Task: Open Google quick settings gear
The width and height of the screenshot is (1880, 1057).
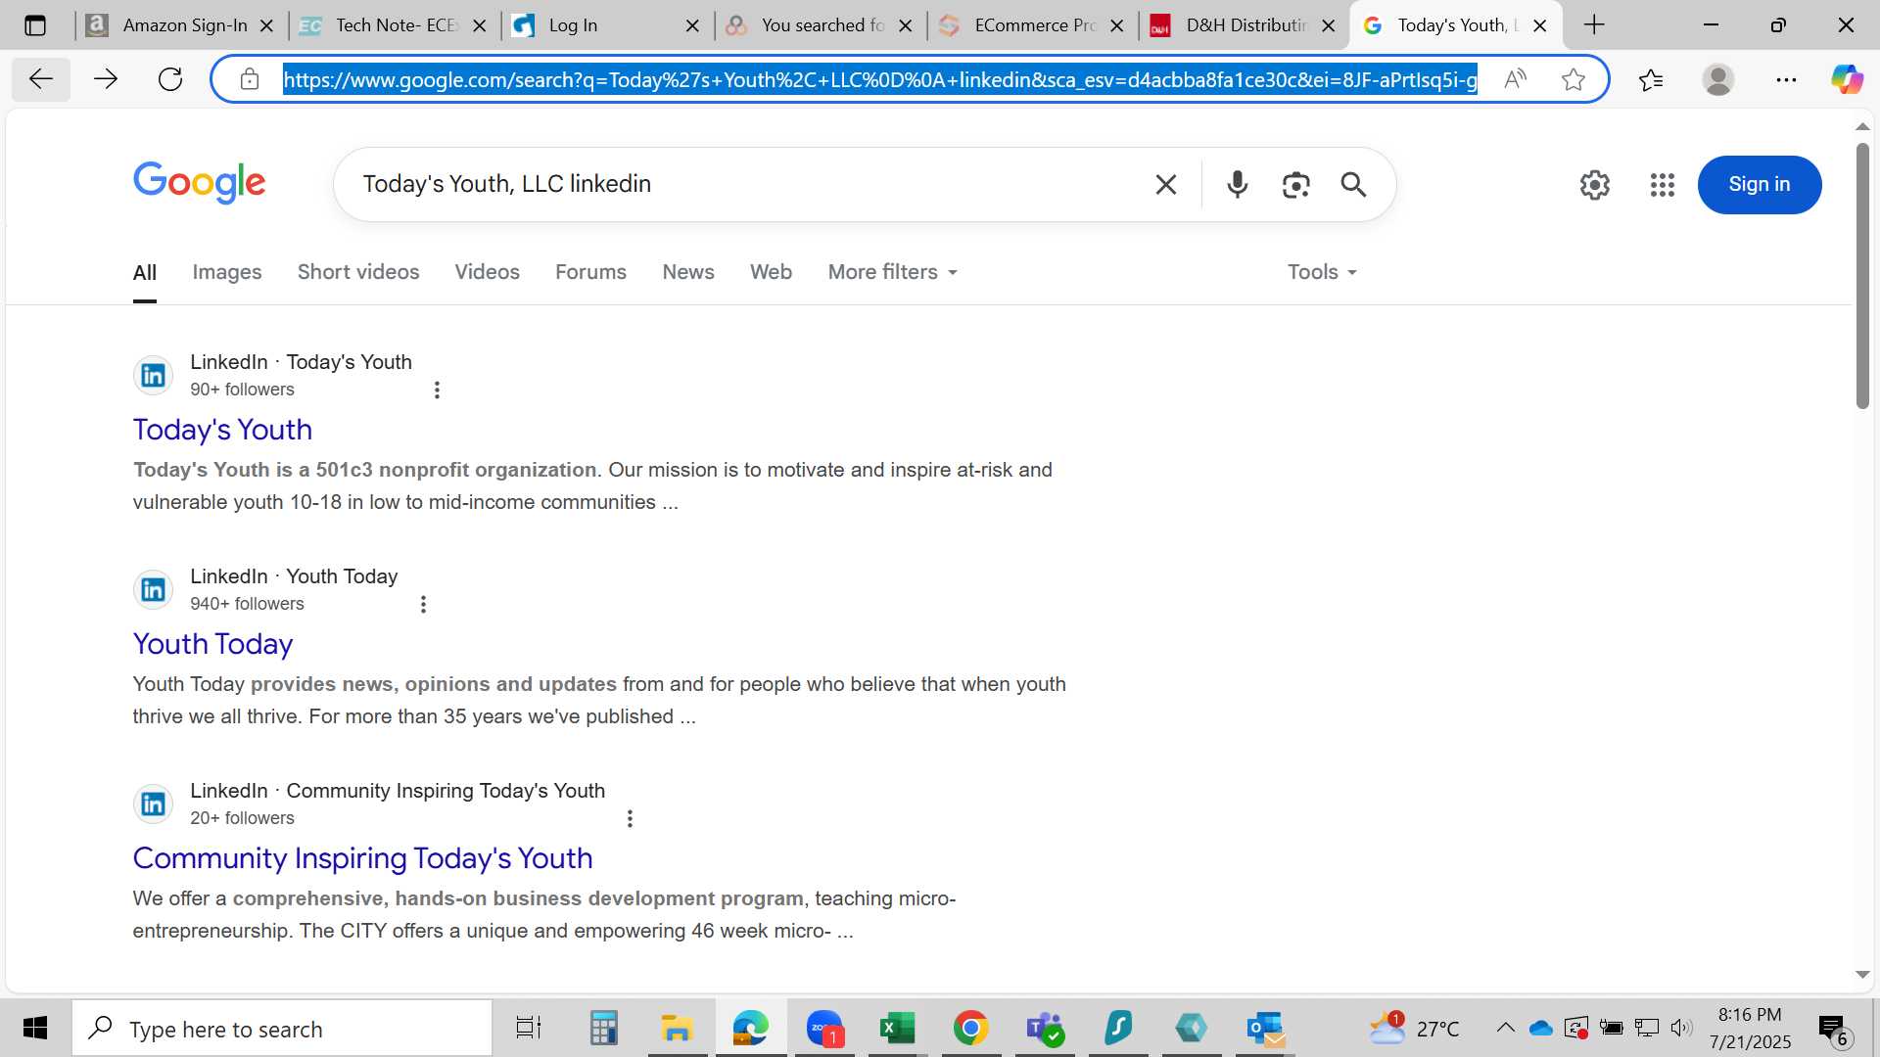Action: pos(1594,184)
